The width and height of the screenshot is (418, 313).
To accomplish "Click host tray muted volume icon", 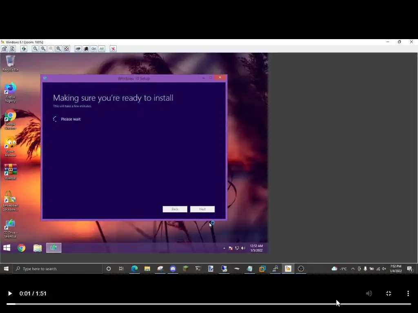I will (384, 269).
